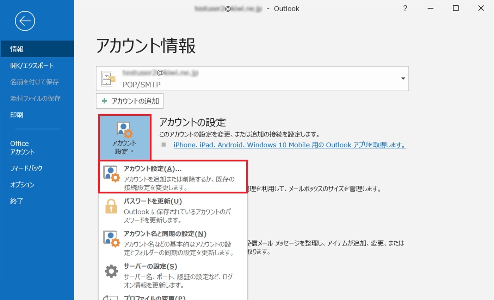Minimize the Outlook window
The width and height of the screenshot is (494, 300).
click(x=430, y=8)
